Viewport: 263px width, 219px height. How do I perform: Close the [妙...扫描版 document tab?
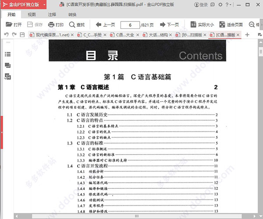coord(205,35)
